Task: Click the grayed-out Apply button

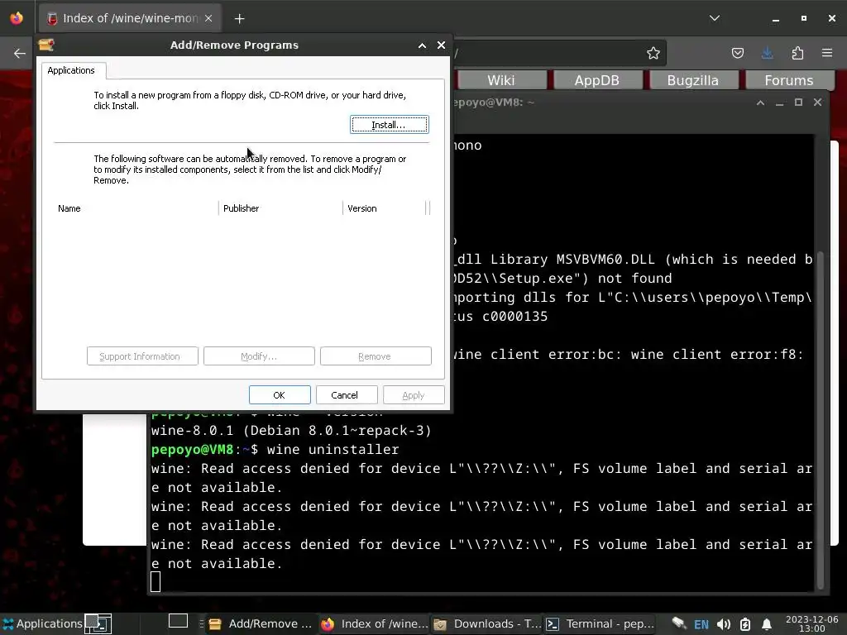Action: 414,395
